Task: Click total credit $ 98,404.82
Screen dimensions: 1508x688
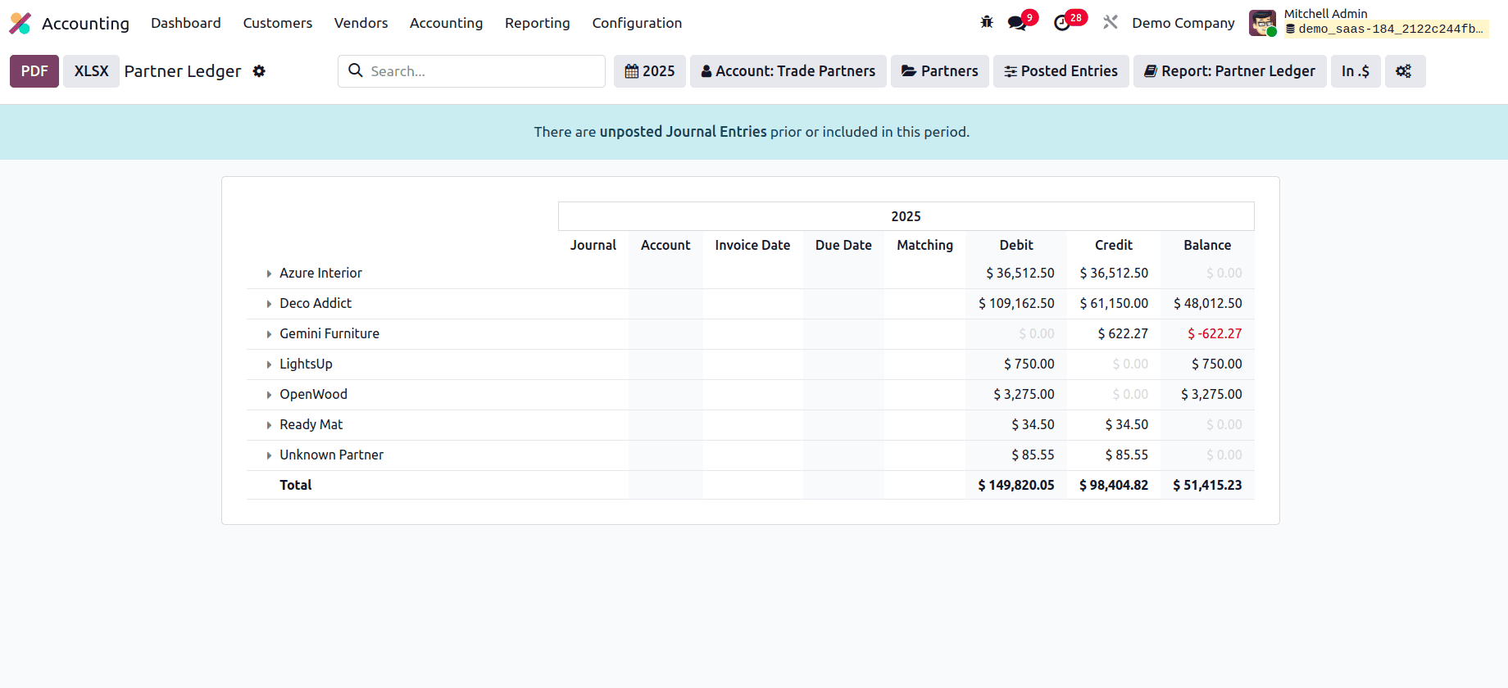Action: click(x=1114, y=485)
